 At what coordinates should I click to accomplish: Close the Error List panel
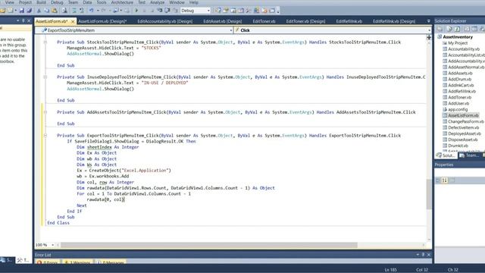(429, 255)
